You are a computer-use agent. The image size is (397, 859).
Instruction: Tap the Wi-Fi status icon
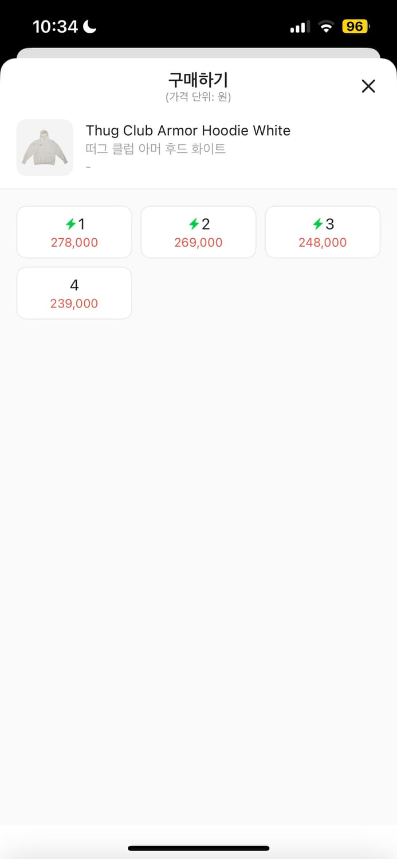[x=326, y=27]
